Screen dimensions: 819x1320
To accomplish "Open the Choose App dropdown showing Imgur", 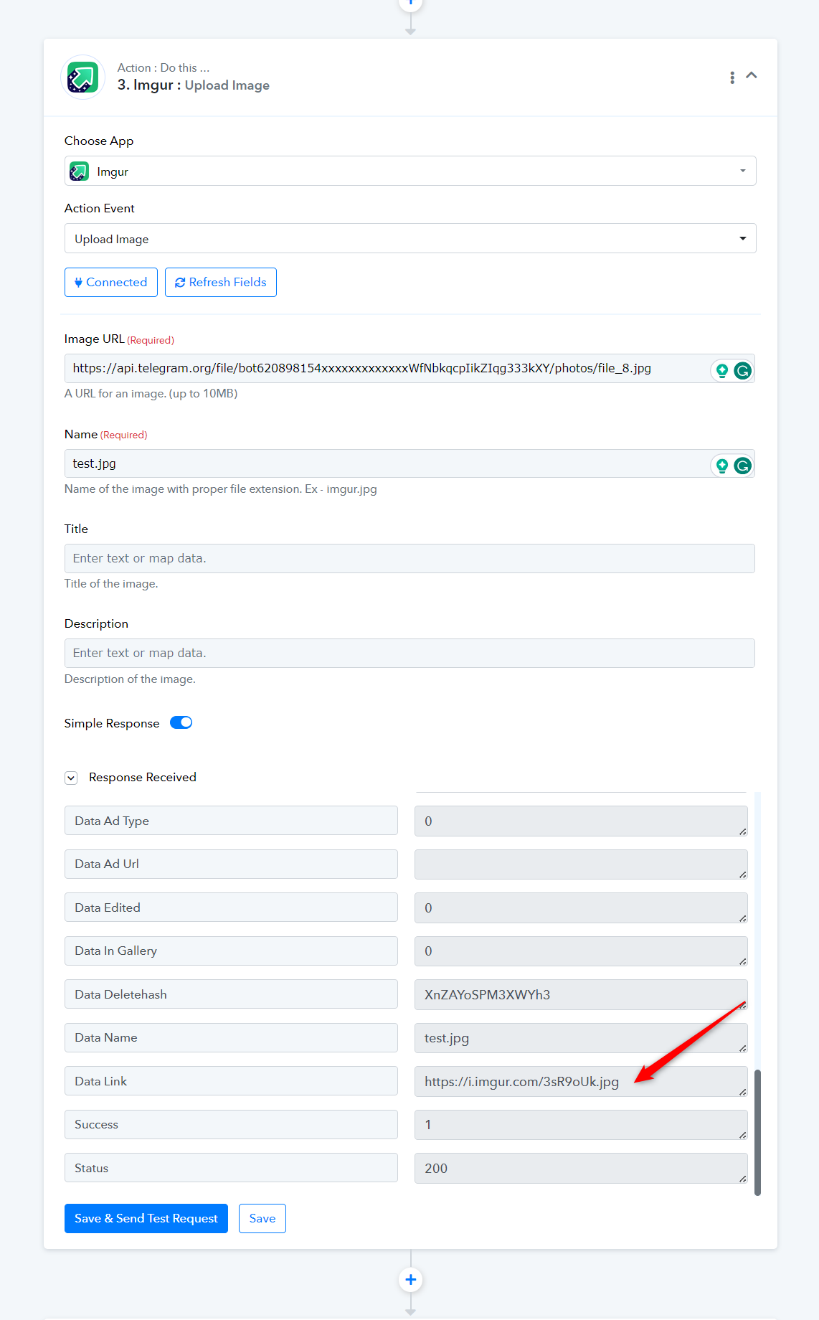I will click(x=410, y=171).
